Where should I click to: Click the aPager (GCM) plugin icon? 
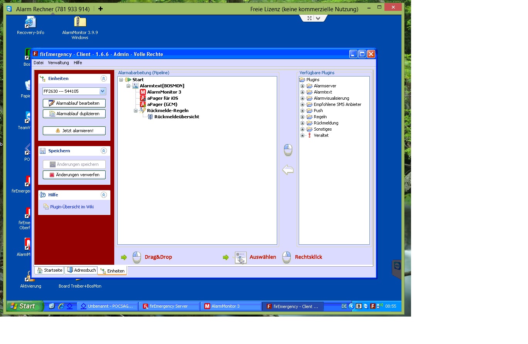click(x=143, y=104)
